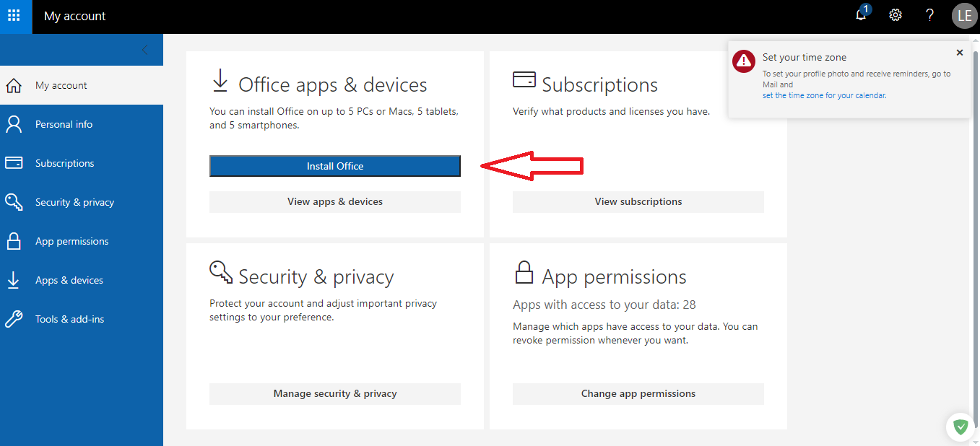The width and height of the screenshot is (980, 446).
Task: Open Security & privacy sidebar item
Action: coord(82,202)
